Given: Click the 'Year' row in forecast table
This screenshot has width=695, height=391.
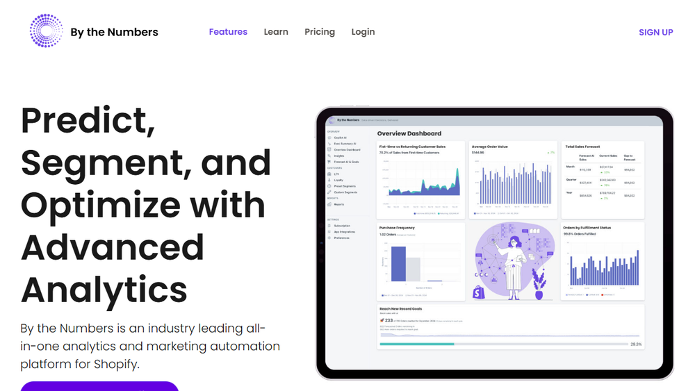Looking at the screenshot, I should (603, 195).
